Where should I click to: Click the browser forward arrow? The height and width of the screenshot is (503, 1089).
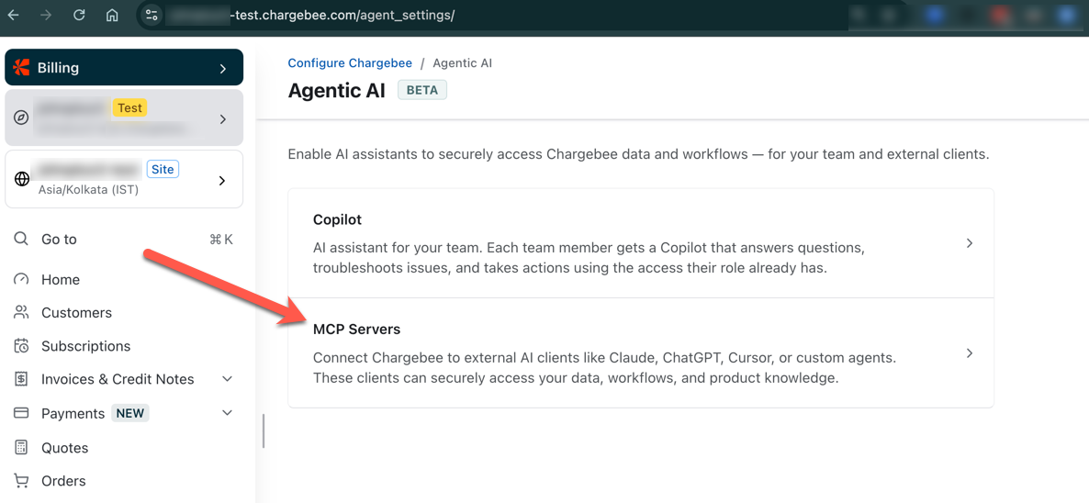[x=47, y=15]
